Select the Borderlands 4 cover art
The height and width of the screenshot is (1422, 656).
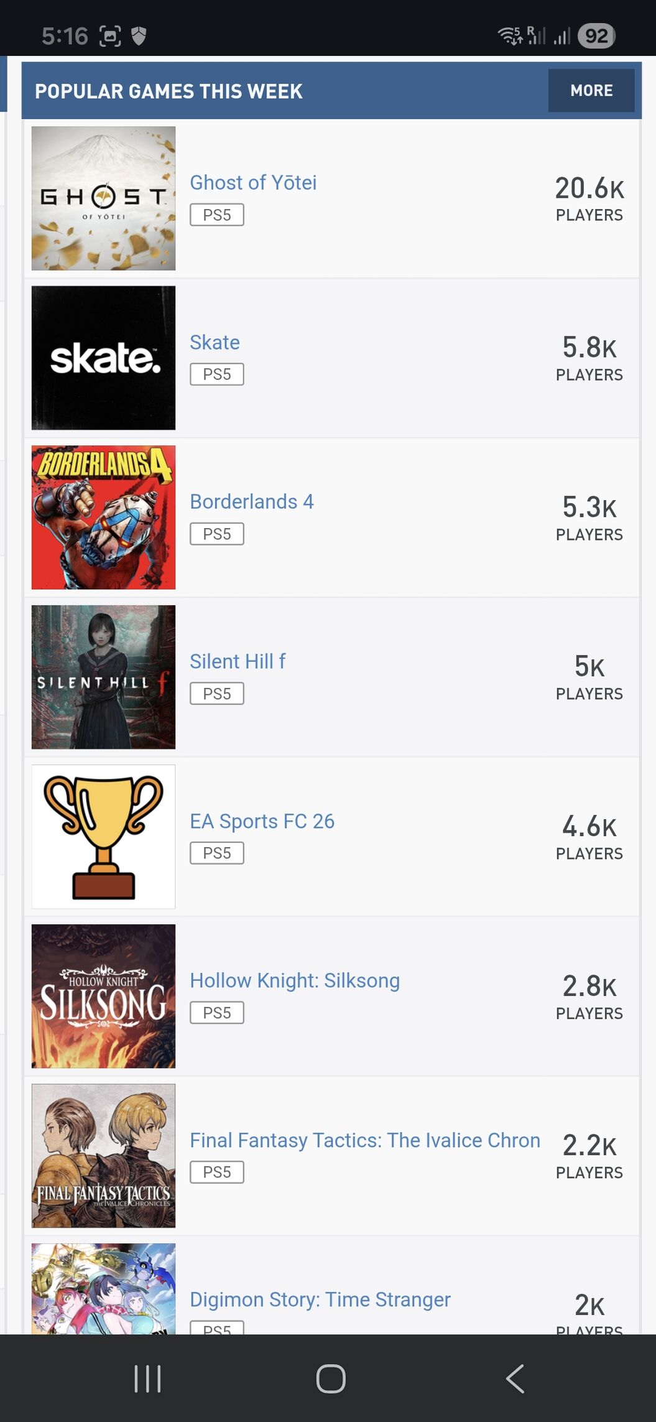click(x=103, y=517)
